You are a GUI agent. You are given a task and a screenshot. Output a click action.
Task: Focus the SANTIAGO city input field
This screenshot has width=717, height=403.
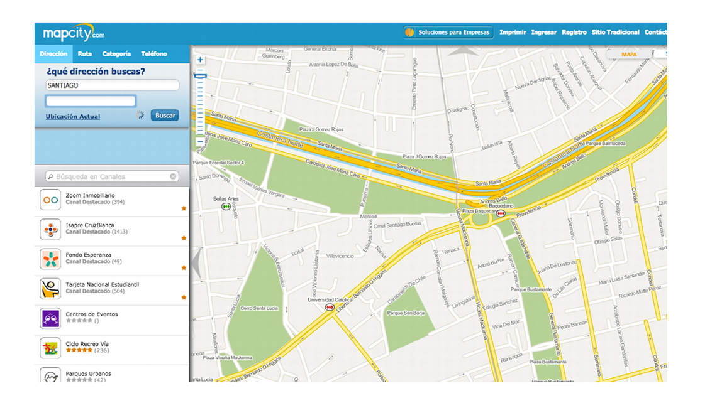(x=113, y=85)
